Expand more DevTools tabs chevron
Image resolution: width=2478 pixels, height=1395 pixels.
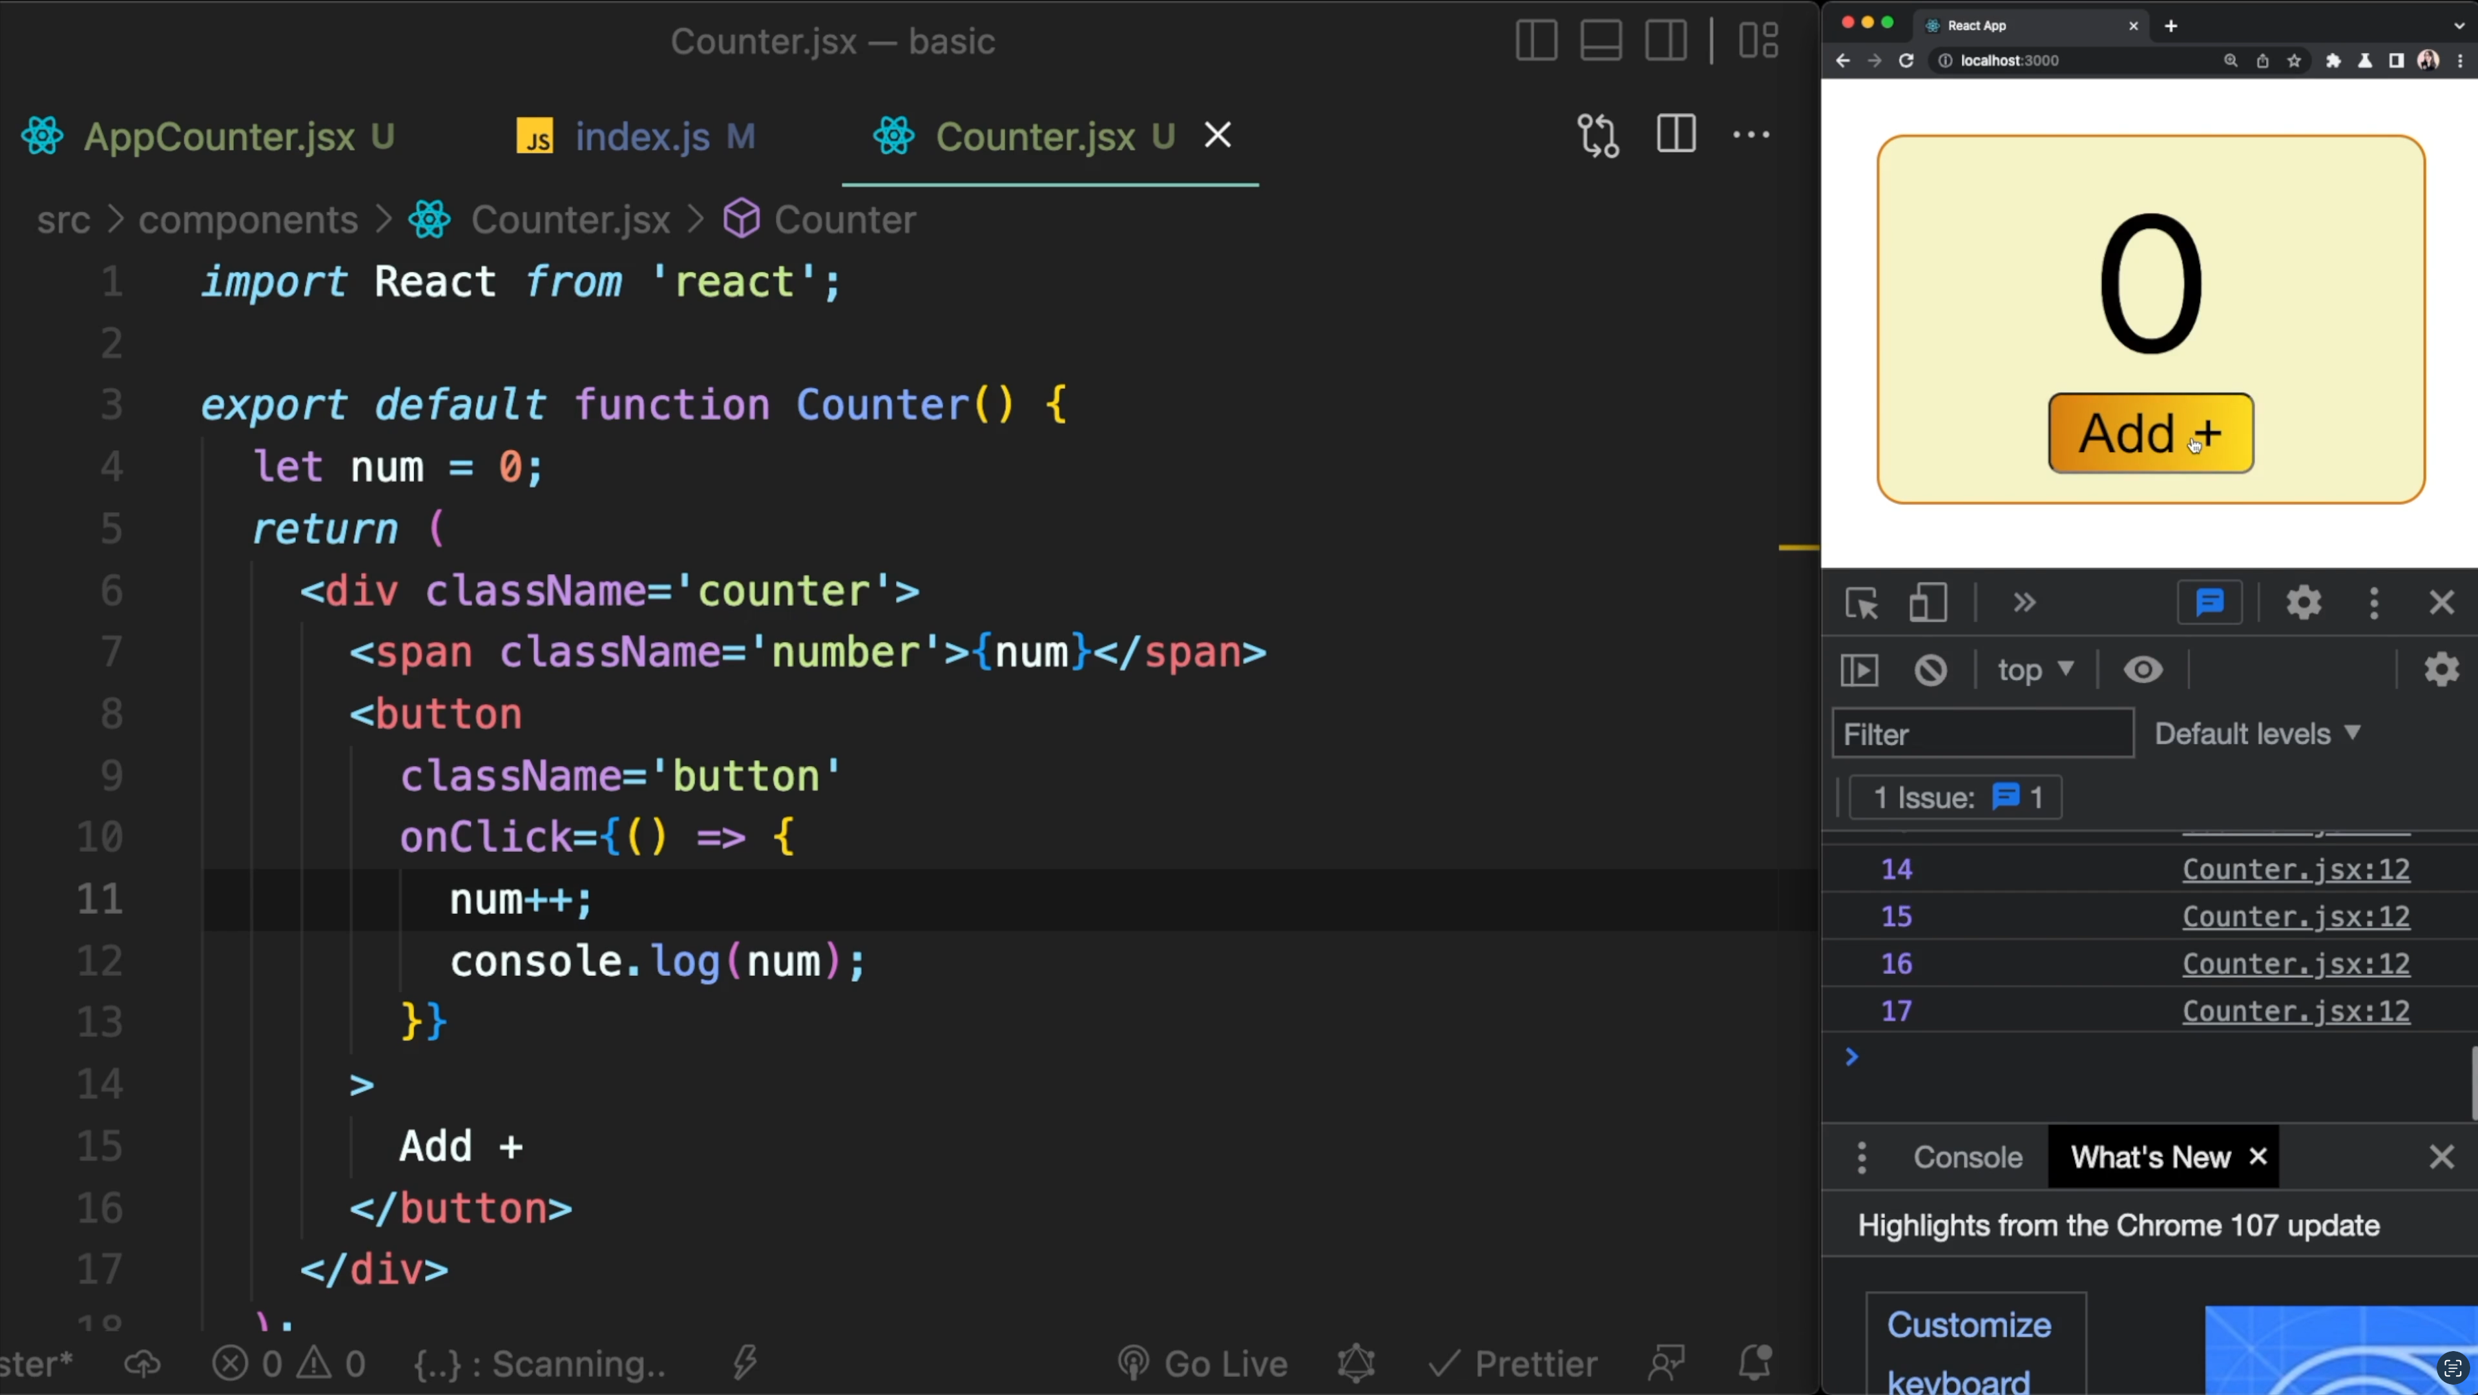coord(2024,604)
